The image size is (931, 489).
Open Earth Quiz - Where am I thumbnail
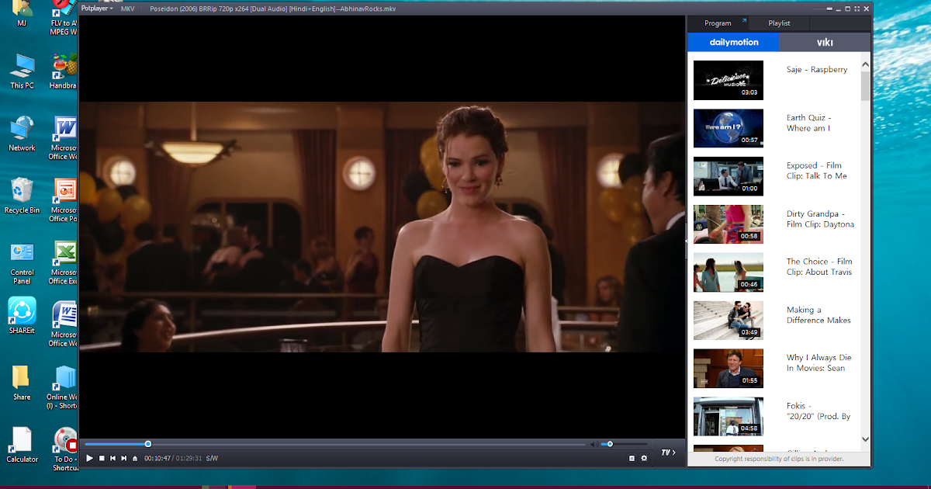coord(728,128)
